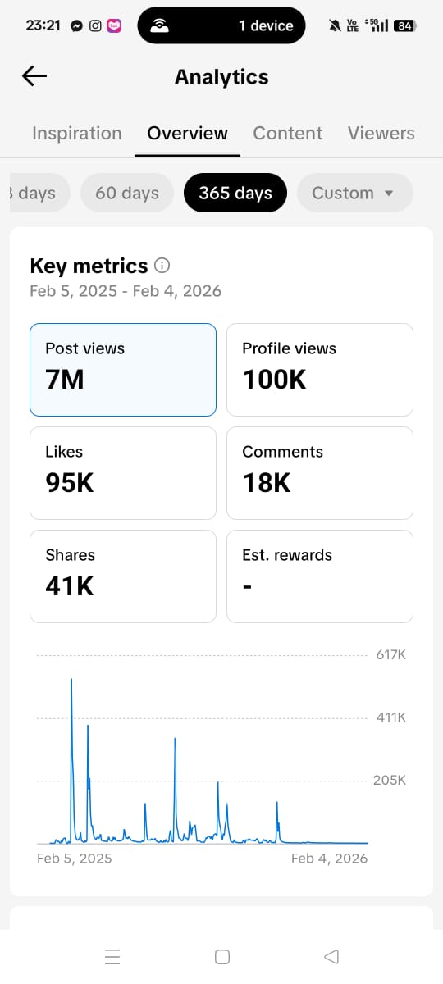Open the Viewers tab
Viewport: 443px width, 984px height.
click(x=381, y=133)
